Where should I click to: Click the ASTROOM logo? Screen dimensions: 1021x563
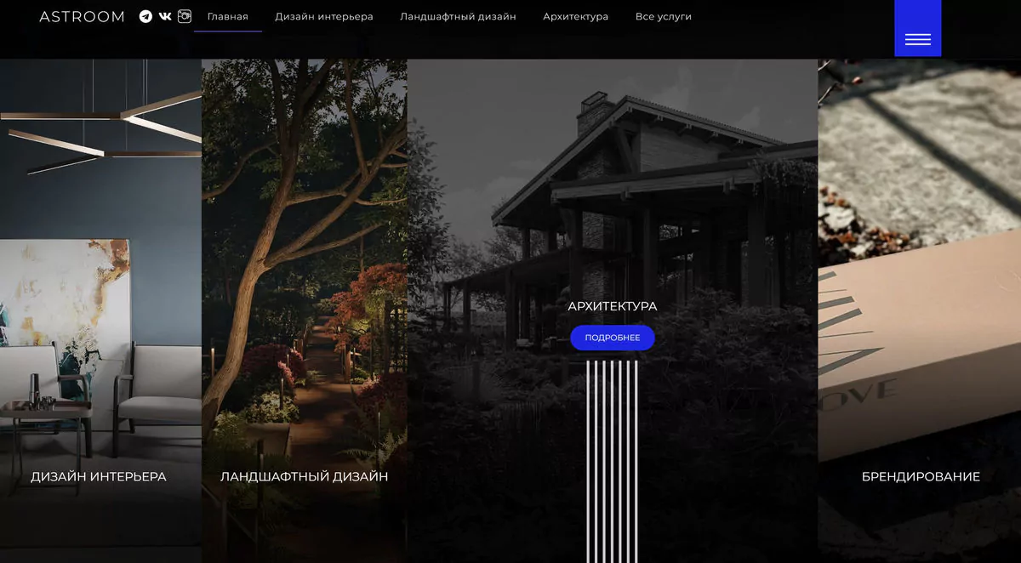pos(82,17)
